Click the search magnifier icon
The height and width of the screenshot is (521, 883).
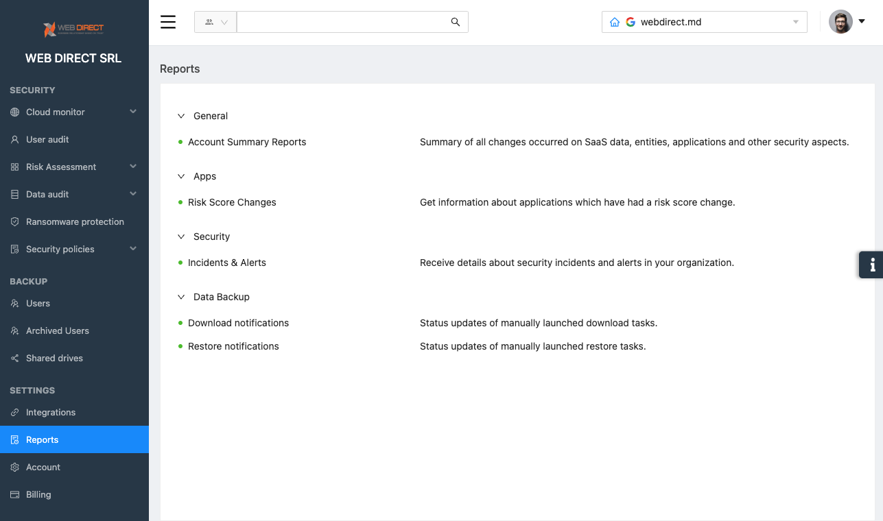456,22
